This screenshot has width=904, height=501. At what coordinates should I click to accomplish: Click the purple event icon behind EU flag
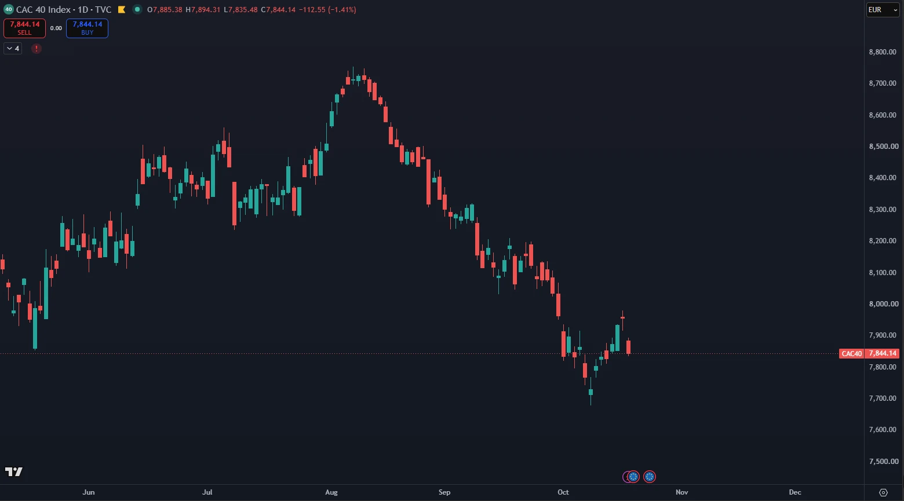625,477
